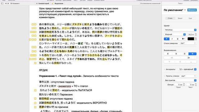Viewport: 199px width, 112px height.
Task: Click the Текст indent field
Action: [x=190, y=85]
